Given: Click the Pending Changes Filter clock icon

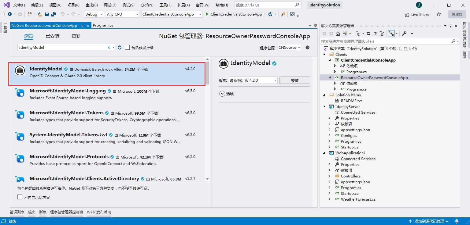Looking at the screenshot, I should (358, 34).
